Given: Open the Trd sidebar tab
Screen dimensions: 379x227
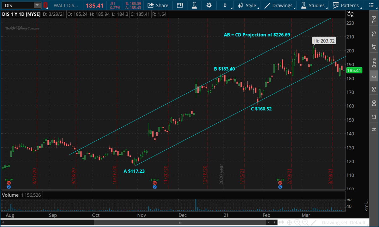Looking at the screenshot, I should (374, 20).
